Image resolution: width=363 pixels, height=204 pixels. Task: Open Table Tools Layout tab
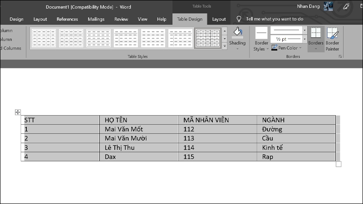click(219, 19)
